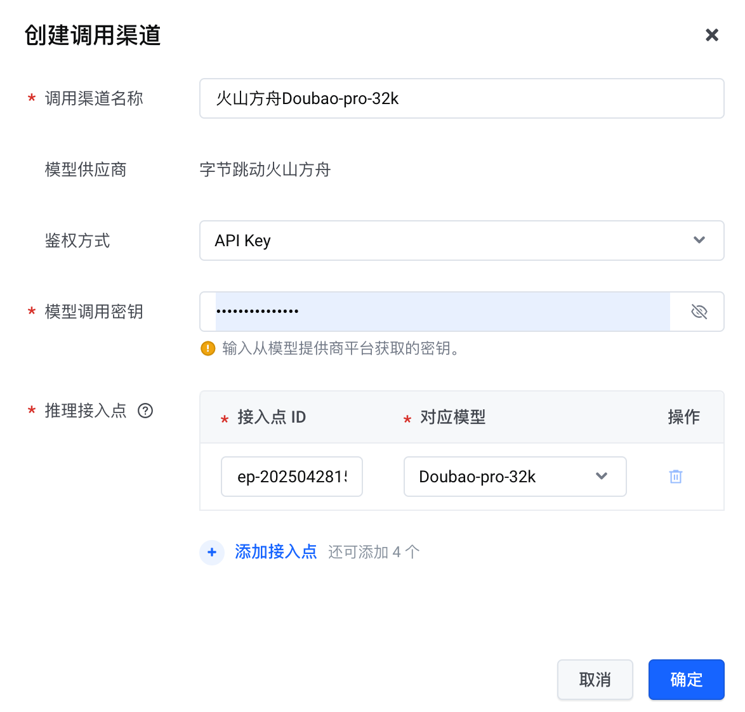The height and width of the screenshot is (712, 745).
Task: Click the 鉴权方式 label
Action: coord(77,241)
